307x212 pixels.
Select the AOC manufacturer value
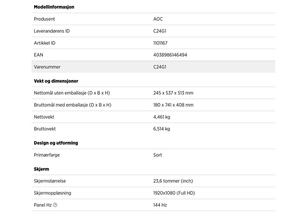pyautogui.click(x=158, y=19)
